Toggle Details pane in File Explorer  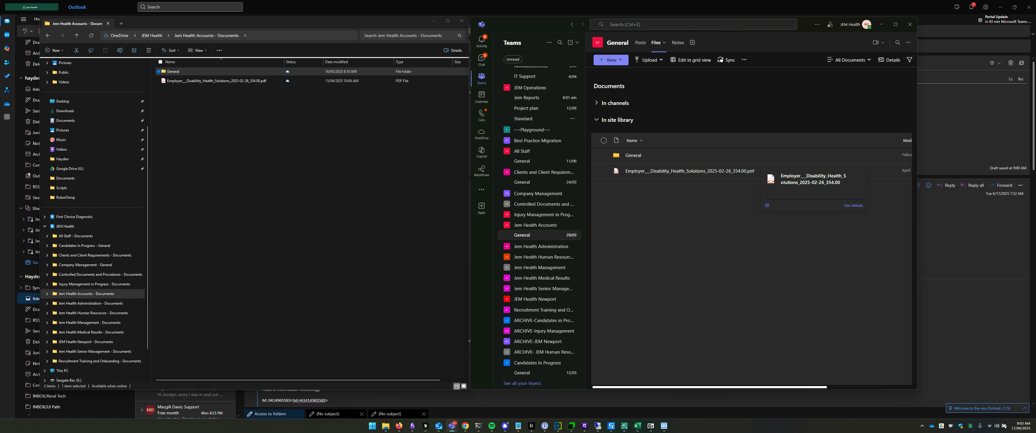[453, 50]
